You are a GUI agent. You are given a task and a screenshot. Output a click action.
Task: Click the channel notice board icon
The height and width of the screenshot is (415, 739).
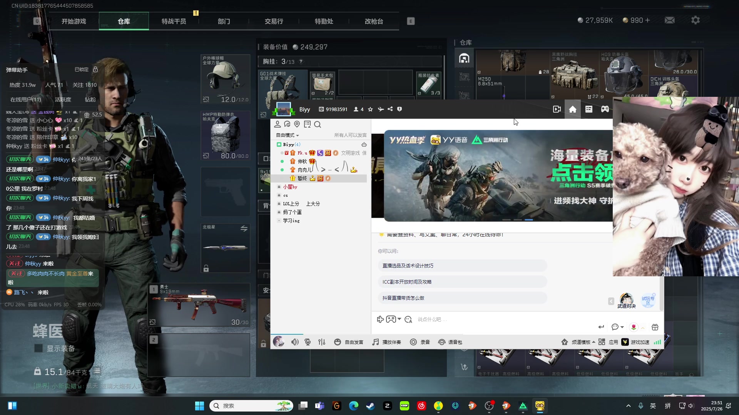(x=307, y=124)
